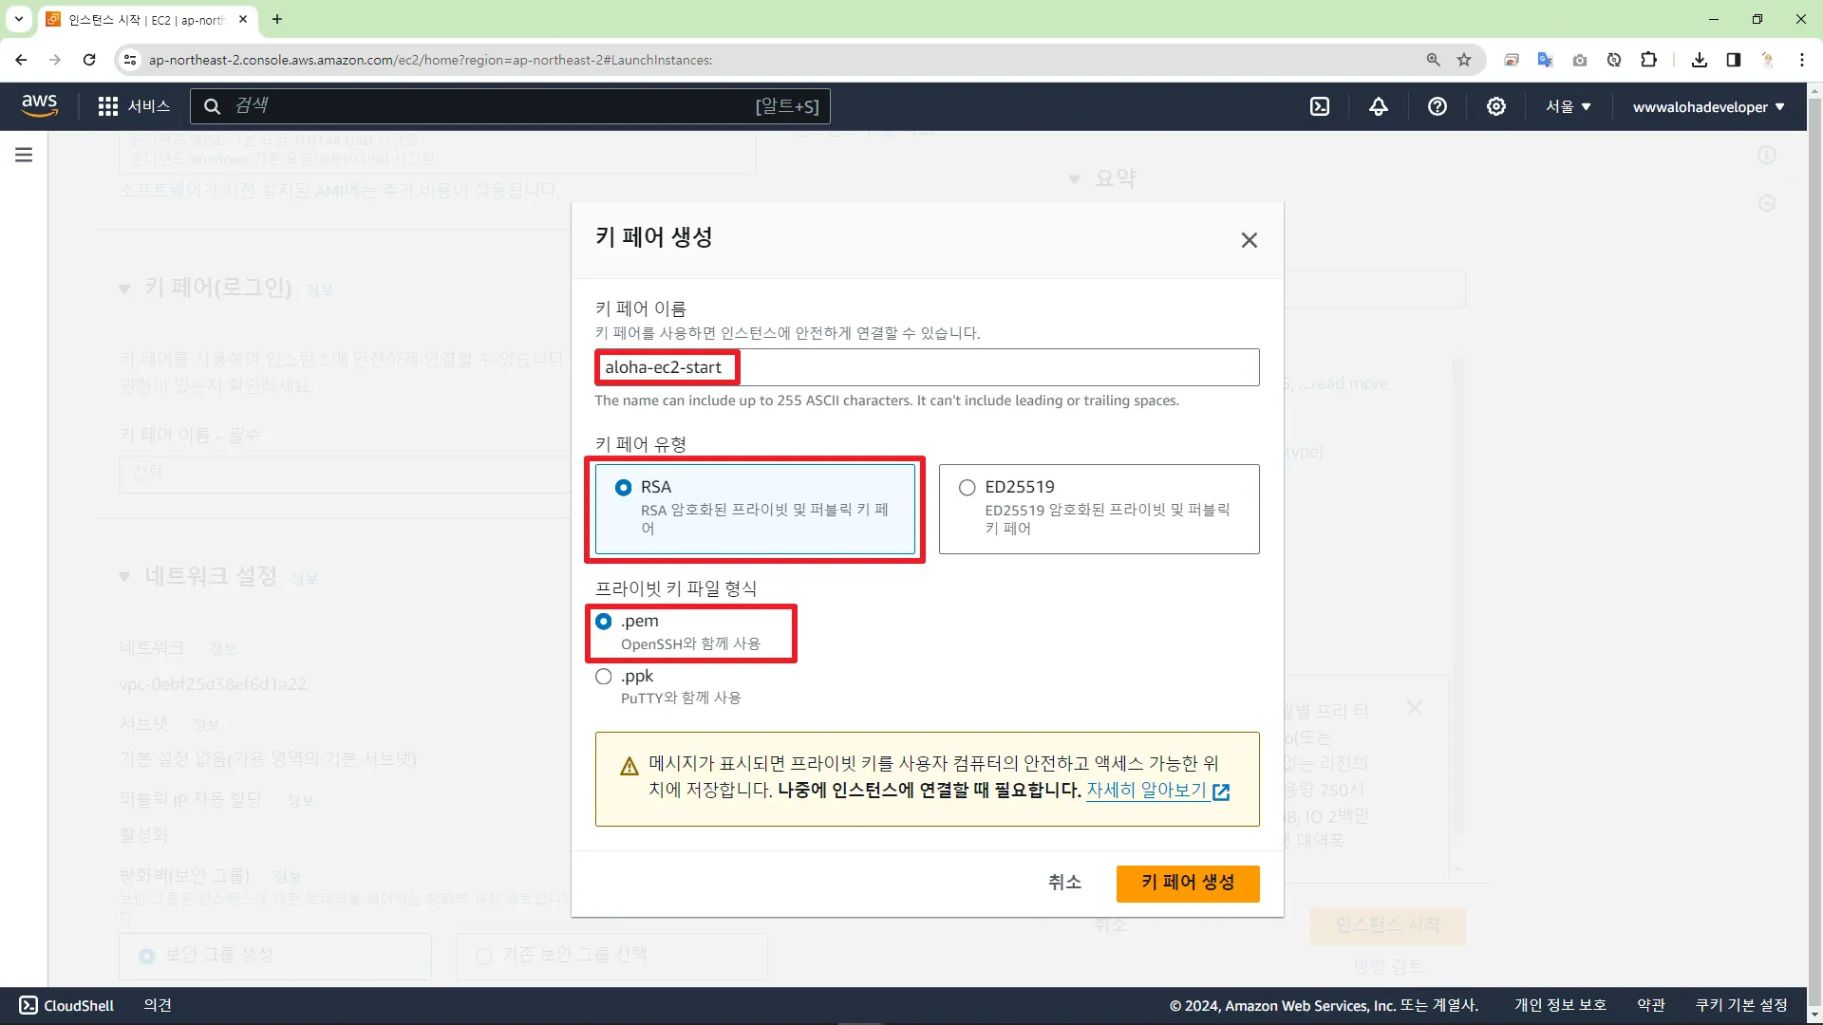Open CloudShell from the bottom bar
Viewport: 1823px width, 1025px height.
(x=66, y=1005)
